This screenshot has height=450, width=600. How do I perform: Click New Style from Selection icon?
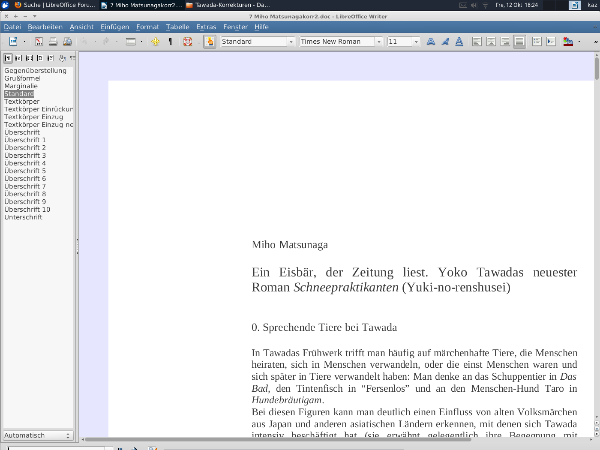coord(72,58)
